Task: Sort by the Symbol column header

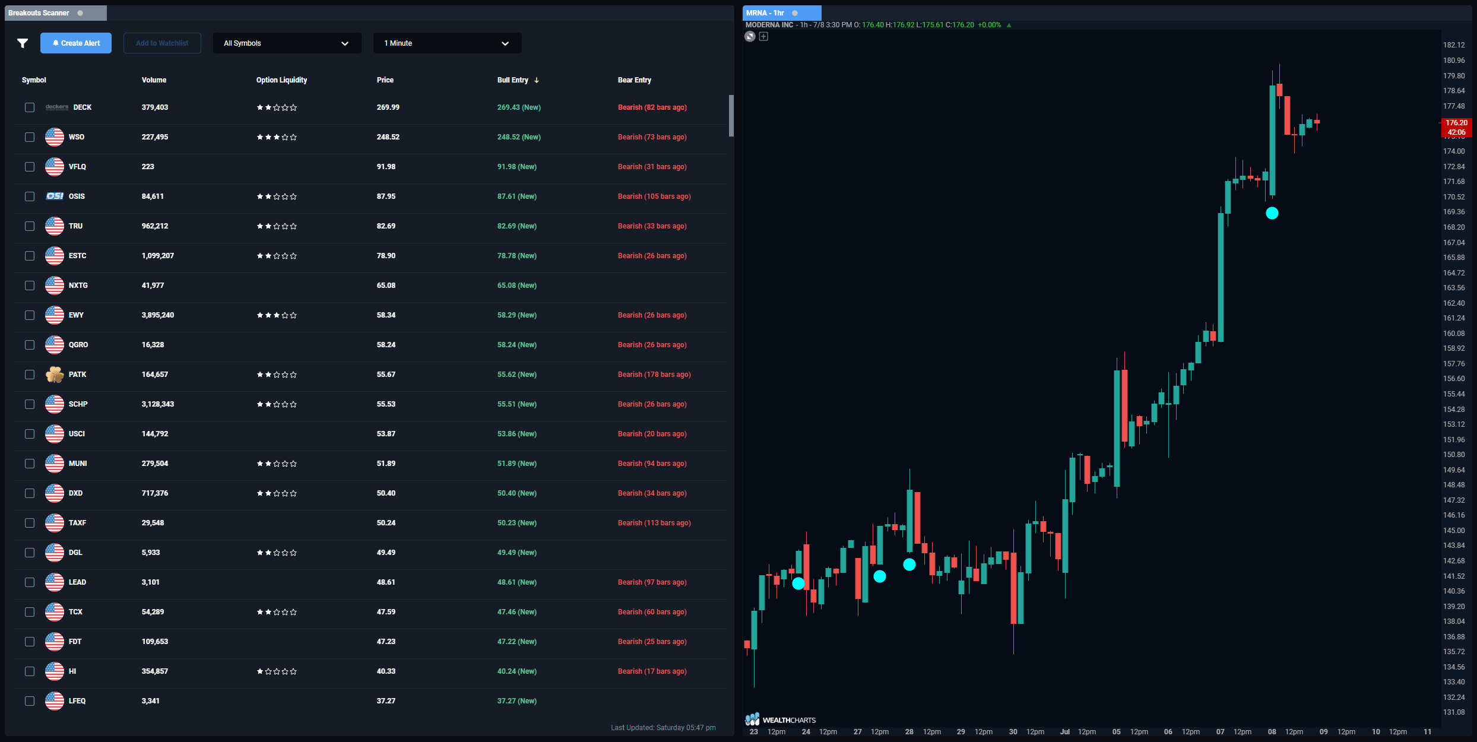Action: pyautogui.click(x=34, y=80)
